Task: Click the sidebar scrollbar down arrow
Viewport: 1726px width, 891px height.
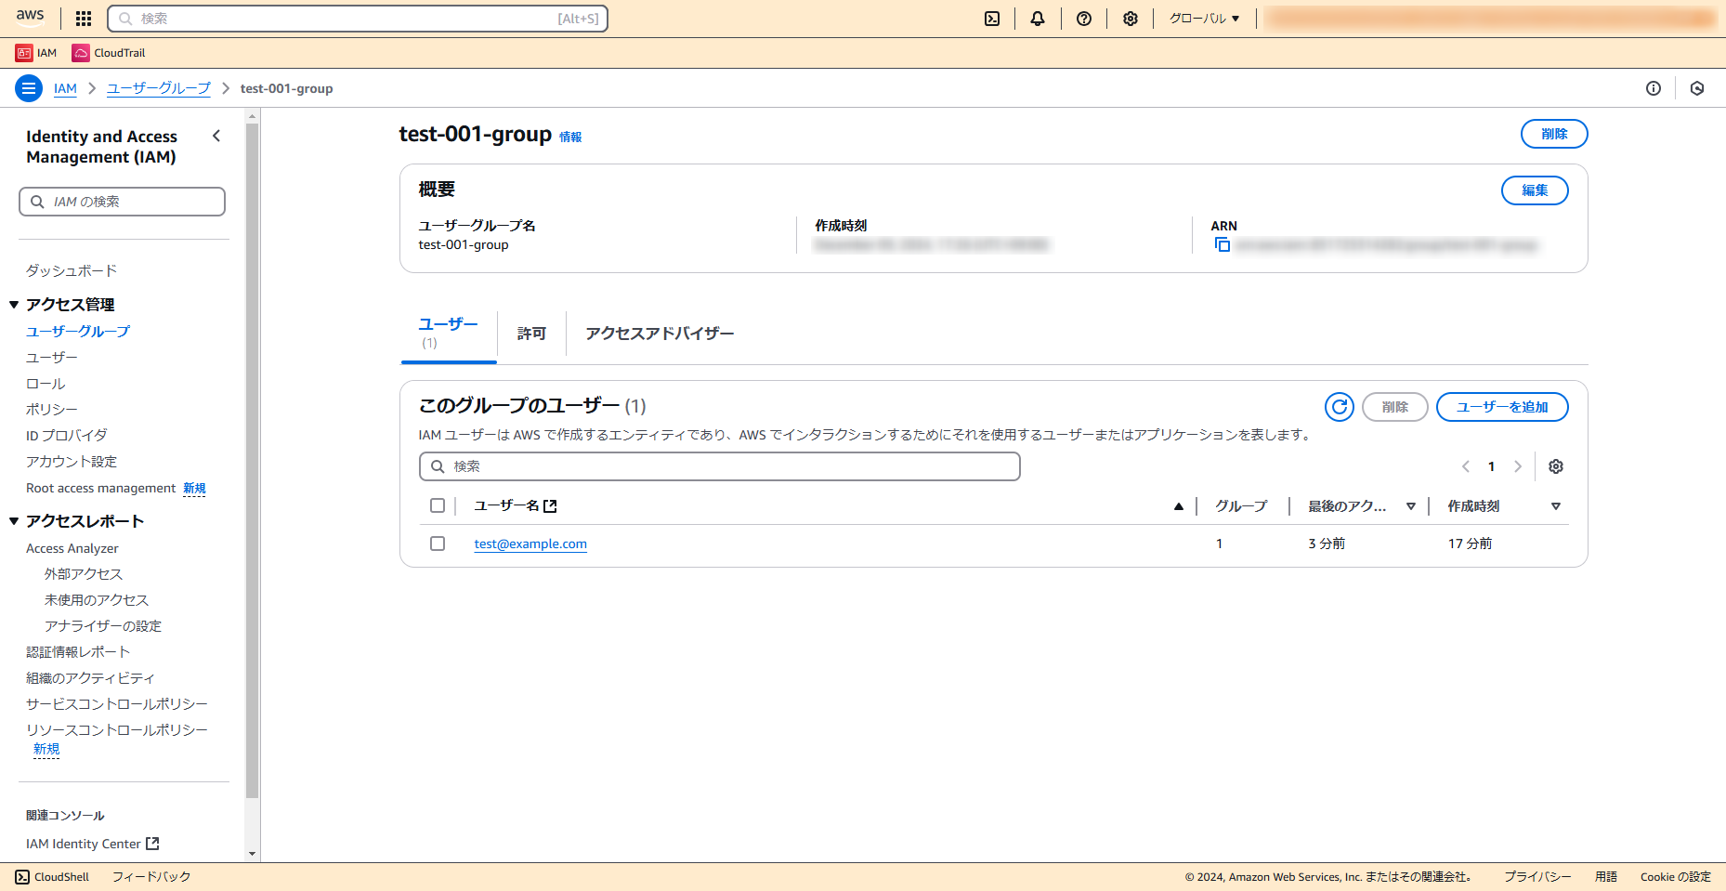Action: pyautogui.click(x=252, y=854)
